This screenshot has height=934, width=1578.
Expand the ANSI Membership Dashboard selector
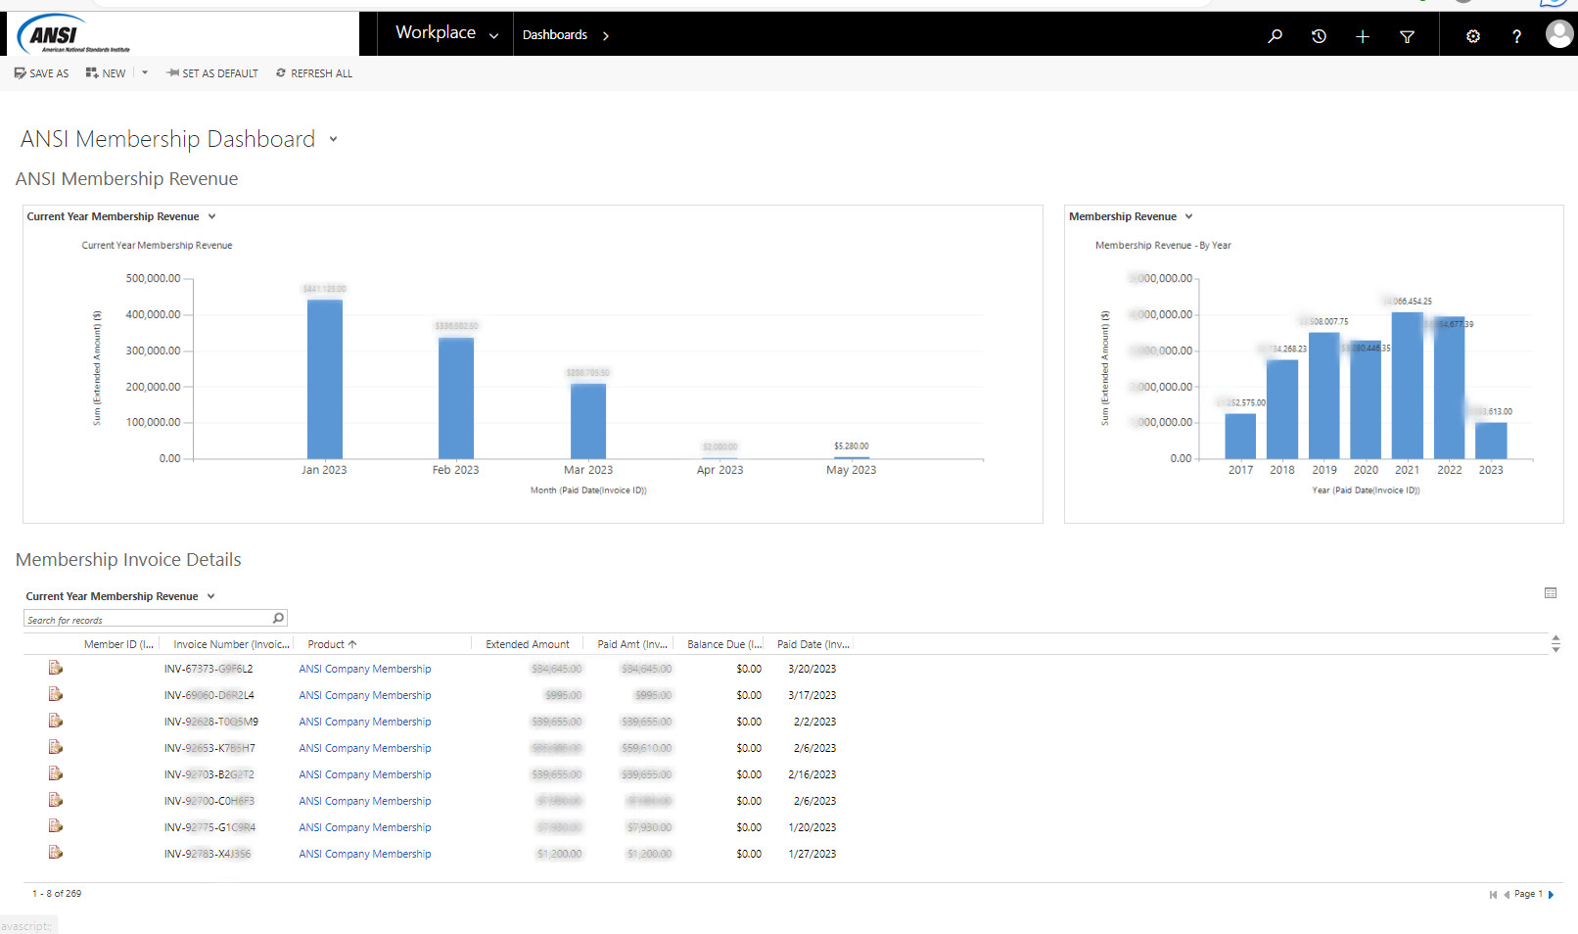[x=333, y=139]
